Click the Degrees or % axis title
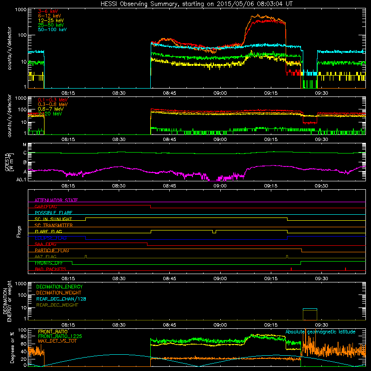 [x=12, y=347]
